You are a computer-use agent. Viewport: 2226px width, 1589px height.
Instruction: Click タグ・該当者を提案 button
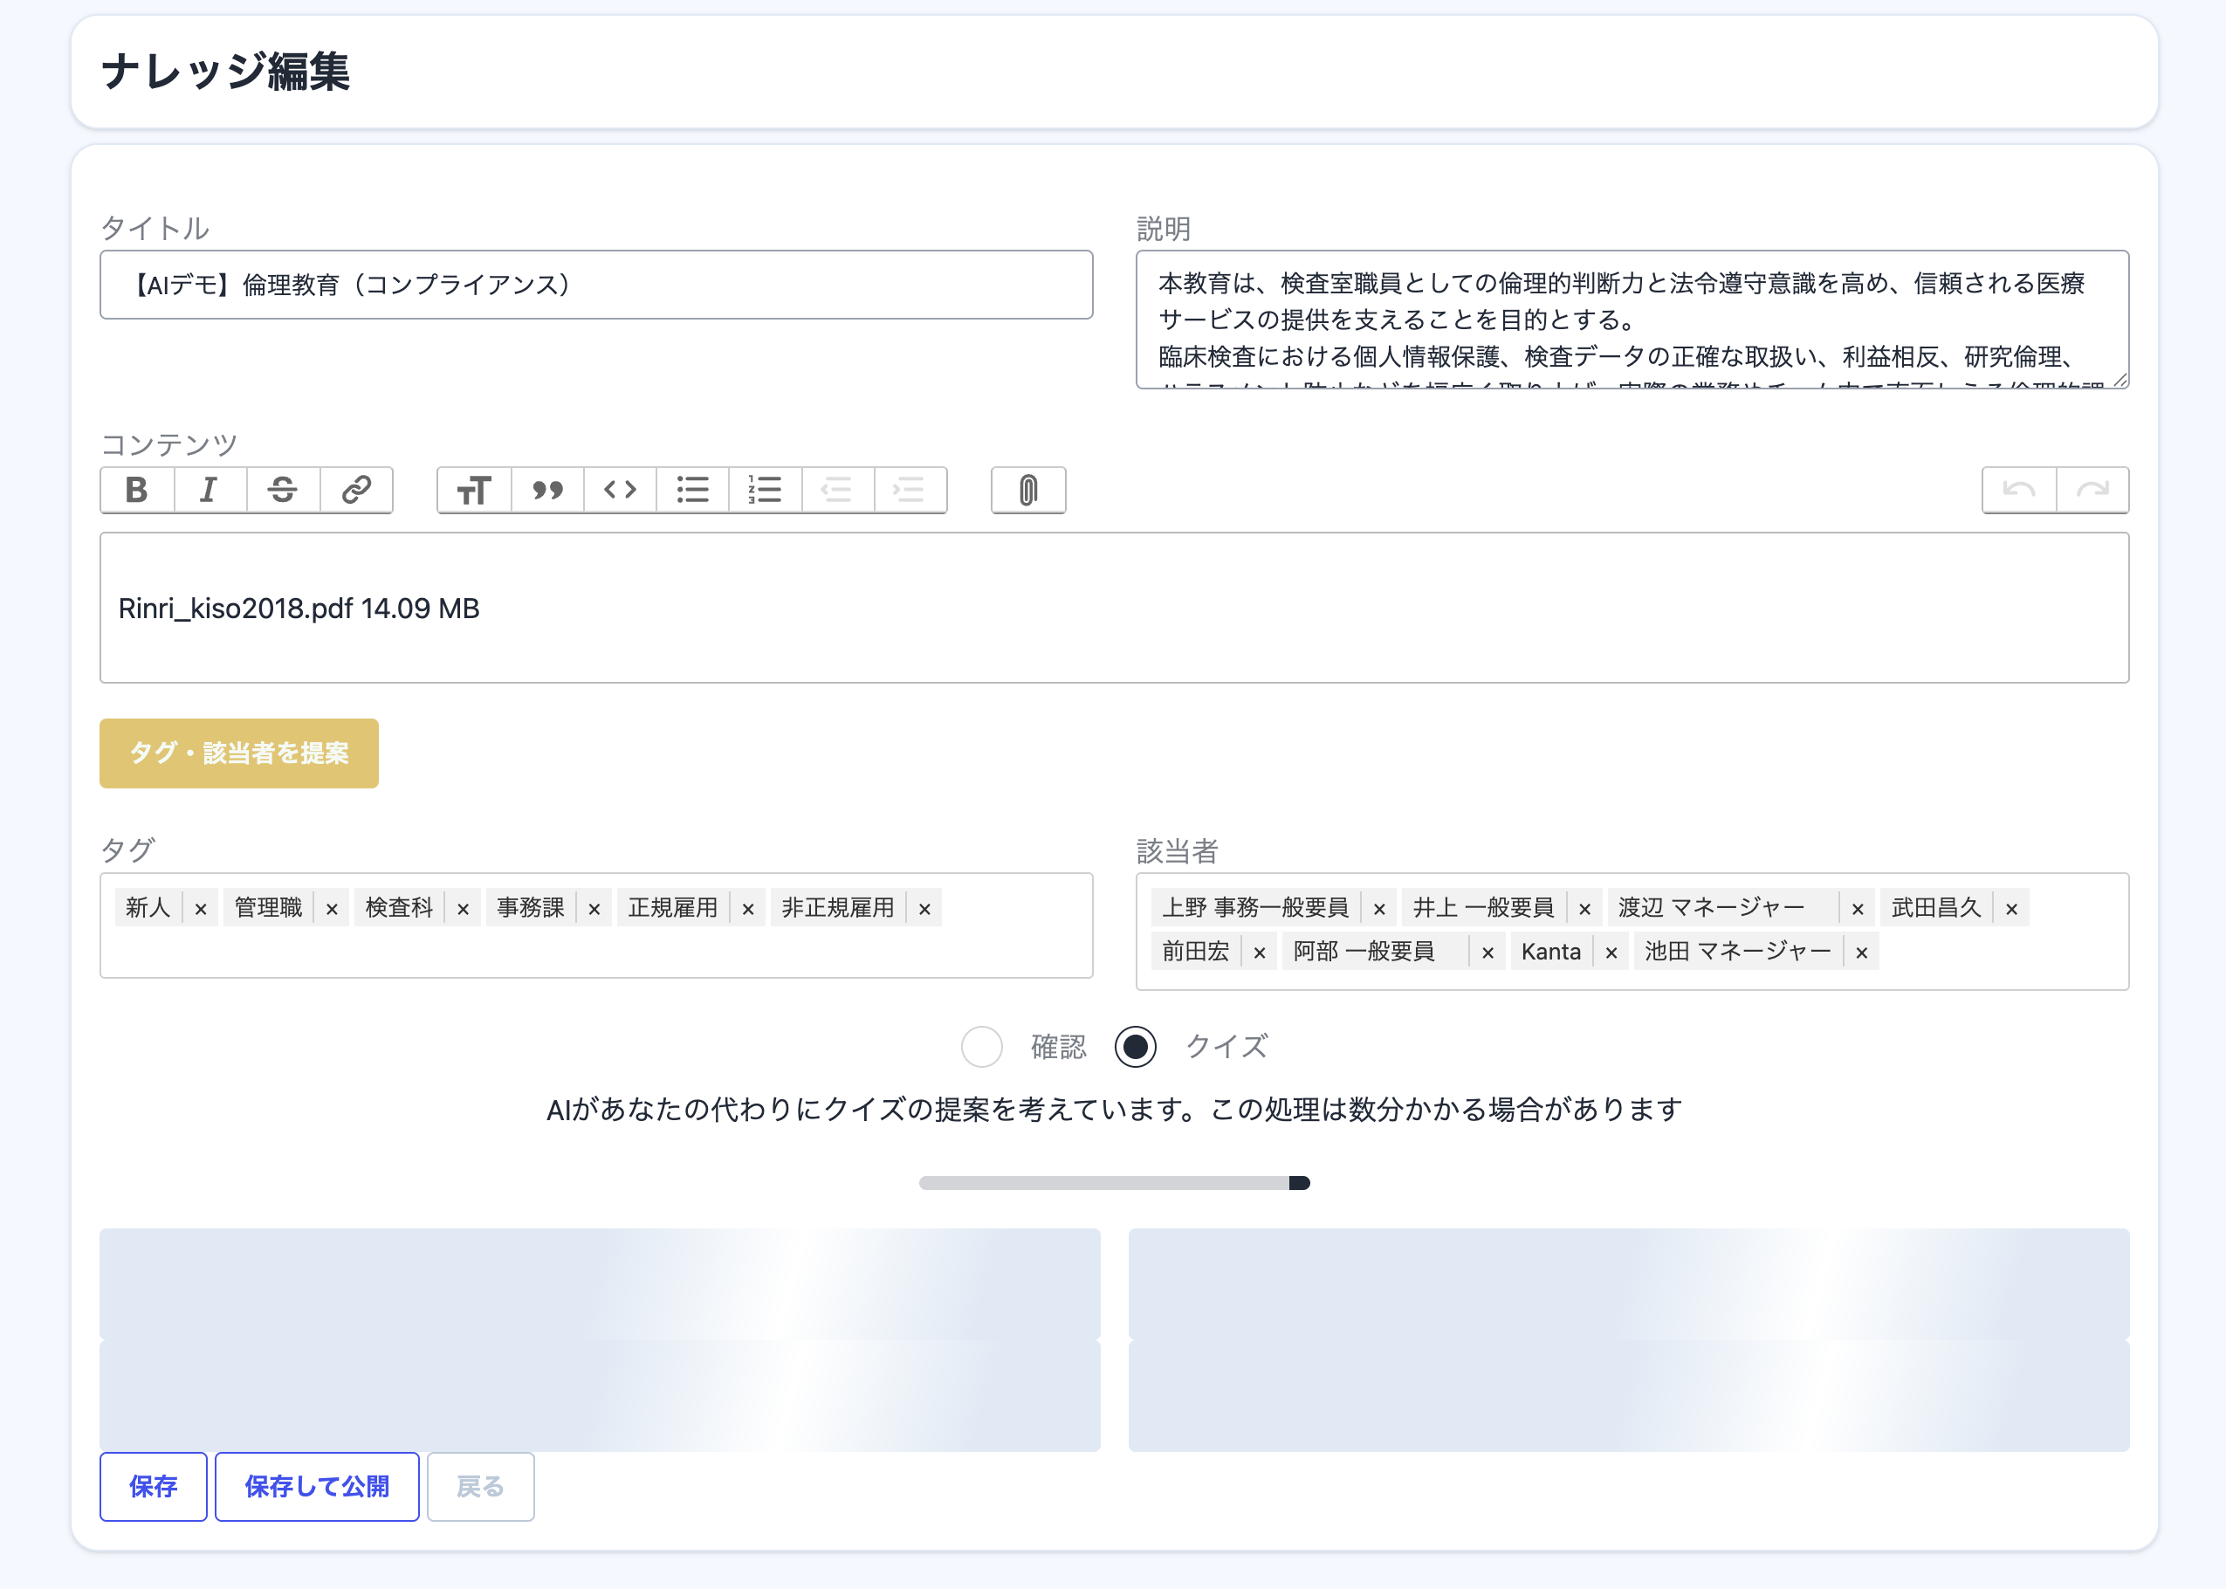(238, 753)
